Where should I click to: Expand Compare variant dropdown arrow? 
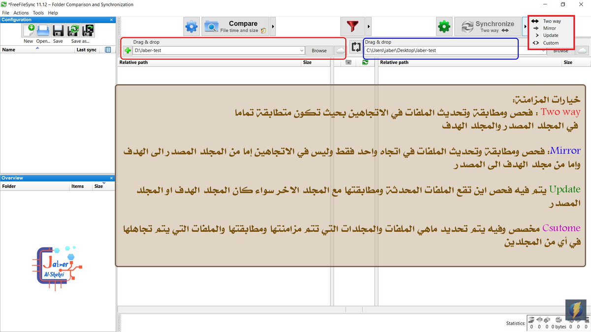click(x=273, y=27)
